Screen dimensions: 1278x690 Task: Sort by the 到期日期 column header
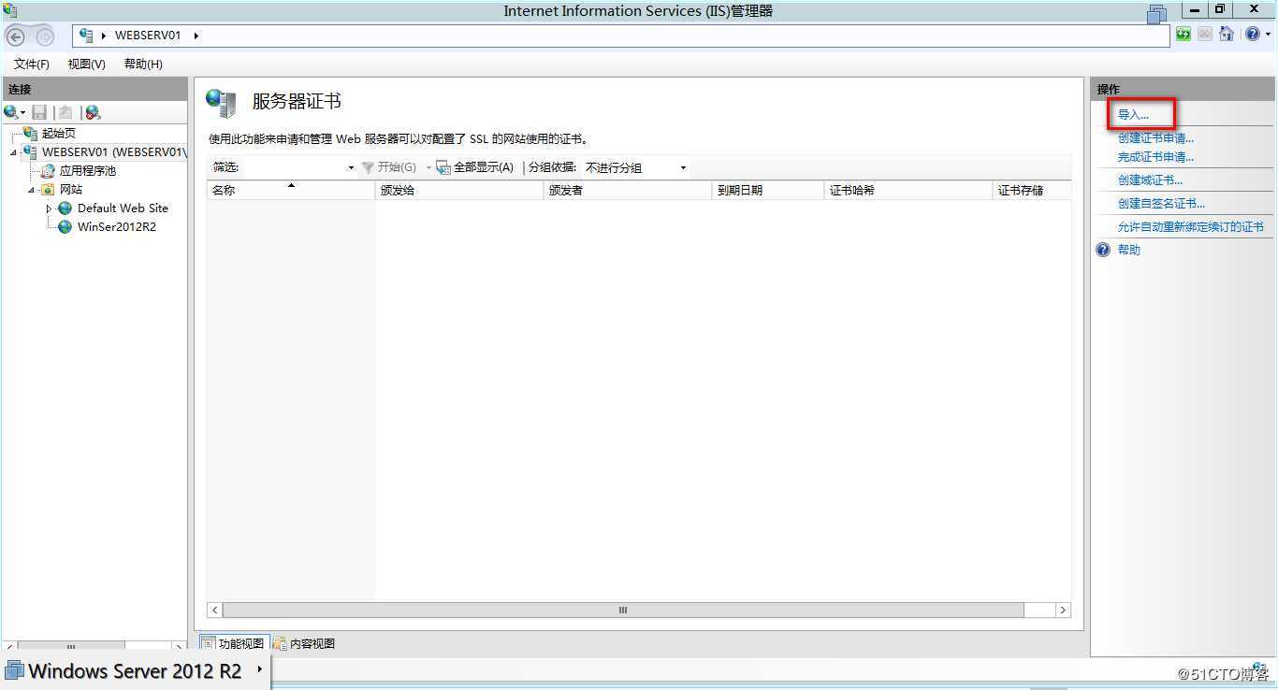[767, 190]
